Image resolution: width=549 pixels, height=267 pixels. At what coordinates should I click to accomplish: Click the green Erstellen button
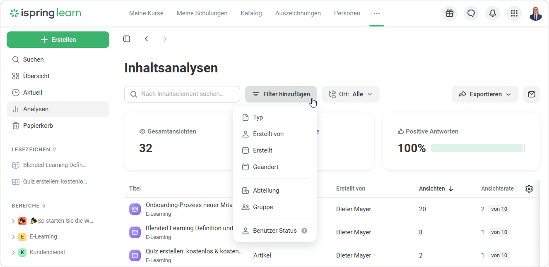click(x=58, y=40)
